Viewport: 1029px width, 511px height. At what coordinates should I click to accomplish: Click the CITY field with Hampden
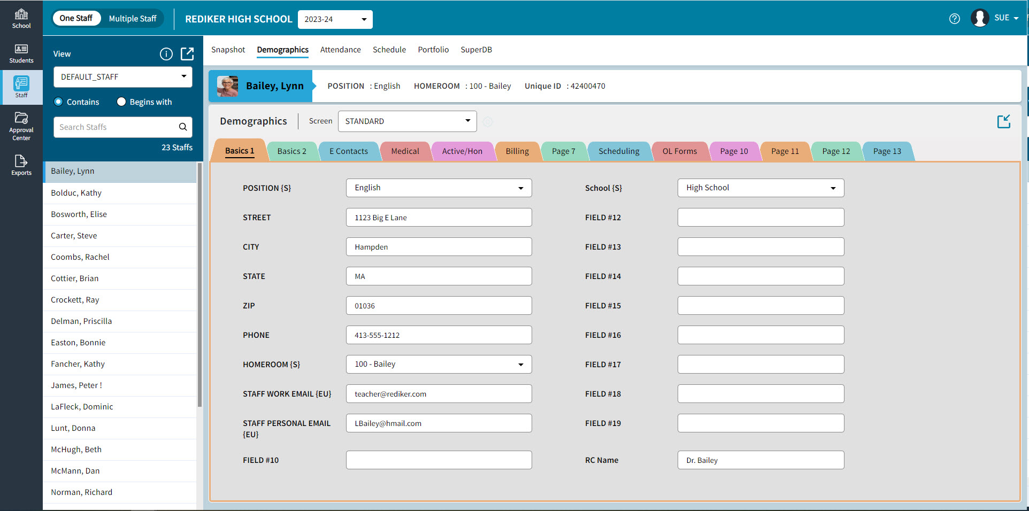pyautogui.click(x=439, y=247)
